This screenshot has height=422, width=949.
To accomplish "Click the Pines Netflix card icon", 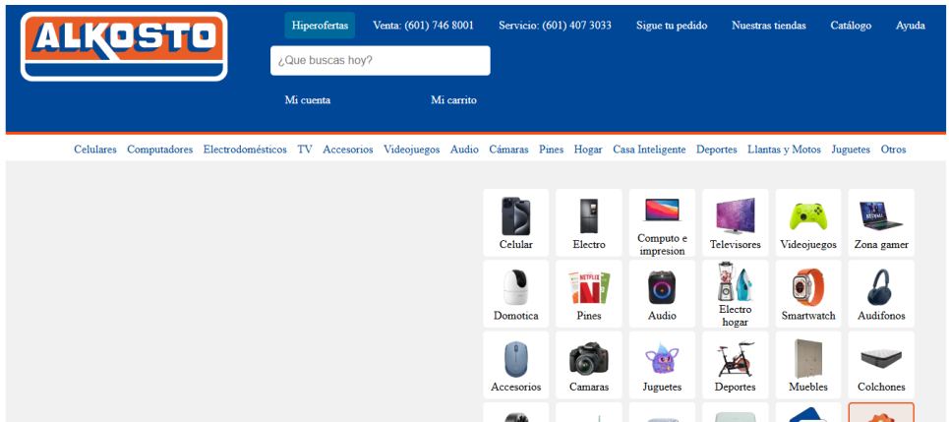I will (x=589, y=287).
